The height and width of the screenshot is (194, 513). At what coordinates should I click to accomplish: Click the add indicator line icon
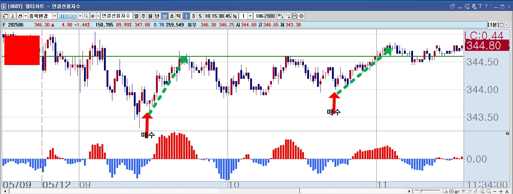[288, 16]
